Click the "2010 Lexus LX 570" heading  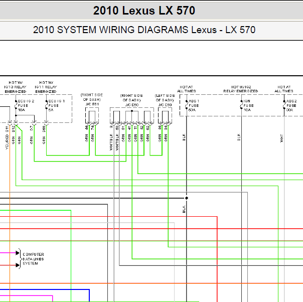click(x=144, y=11)
